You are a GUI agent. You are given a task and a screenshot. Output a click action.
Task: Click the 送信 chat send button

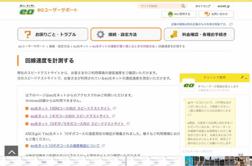point(241,155)
